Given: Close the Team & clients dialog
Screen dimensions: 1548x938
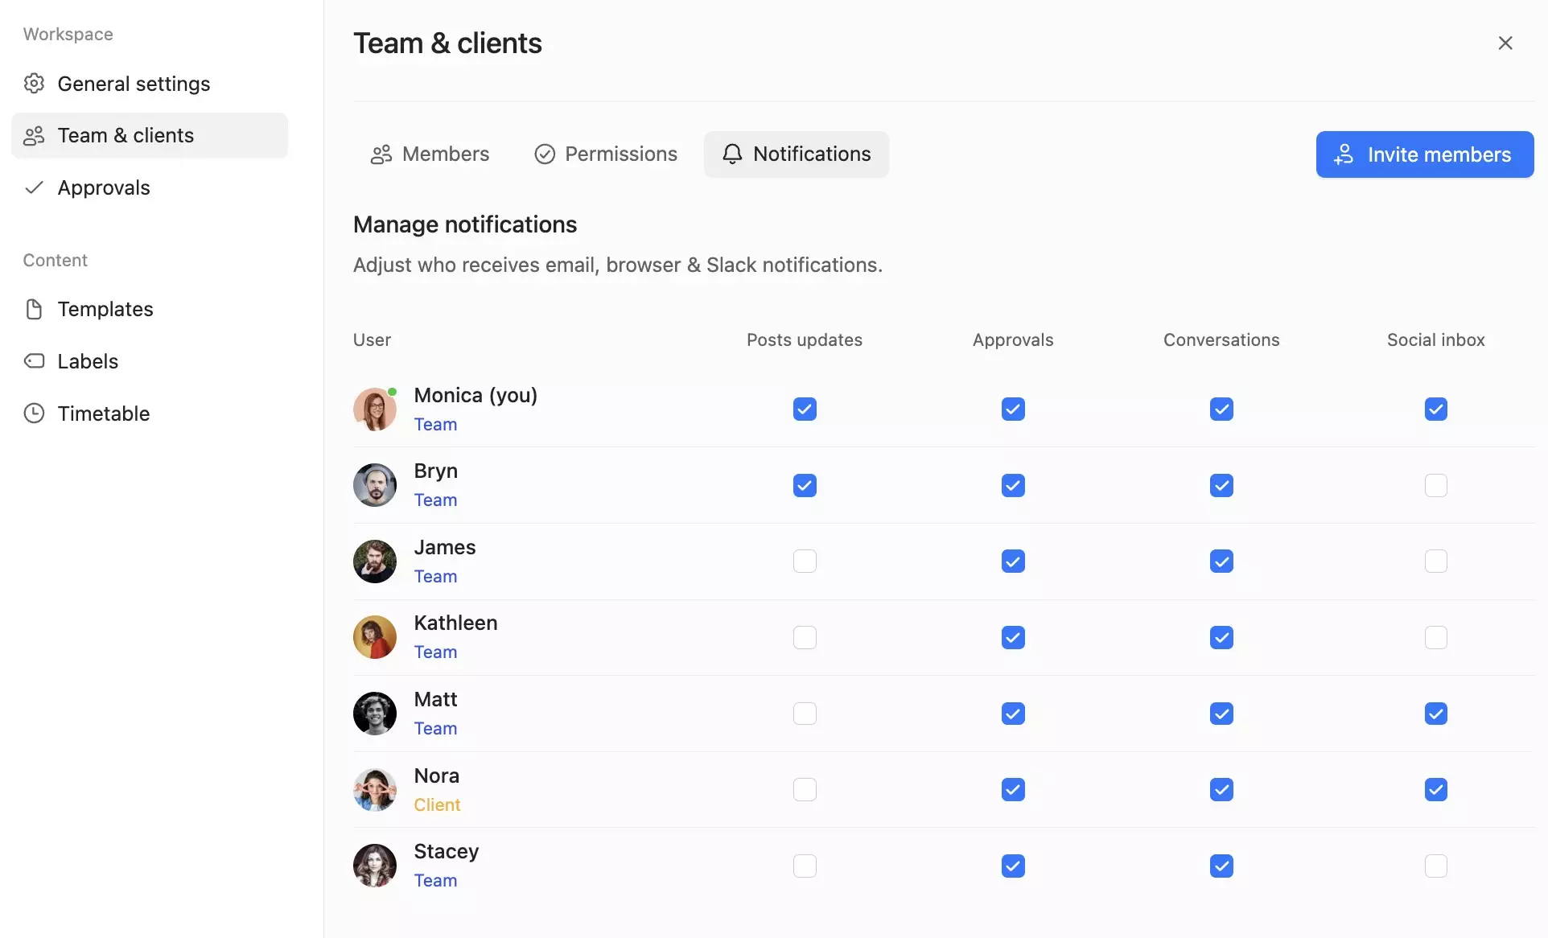Looking at the screenshot, I should click(1505, 43).
